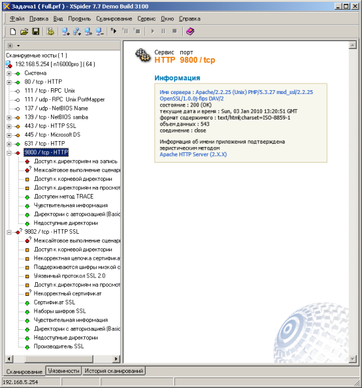Open the Справка menu
362x388 pixels.
189,19
